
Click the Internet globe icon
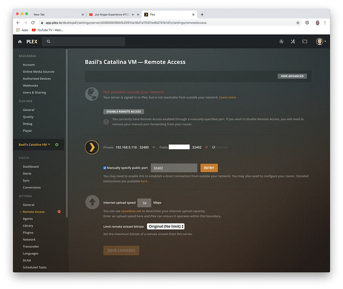click(x=214, y=147)
